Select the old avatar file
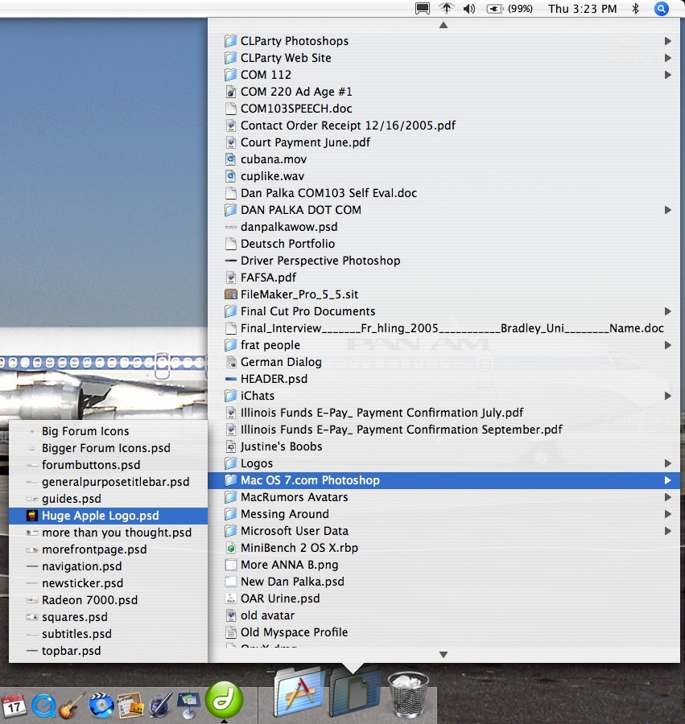 click(444, 615)
